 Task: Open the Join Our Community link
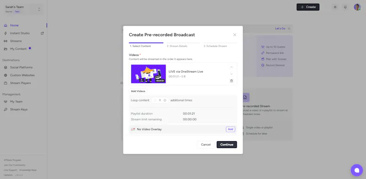click(x=15, y=165)
